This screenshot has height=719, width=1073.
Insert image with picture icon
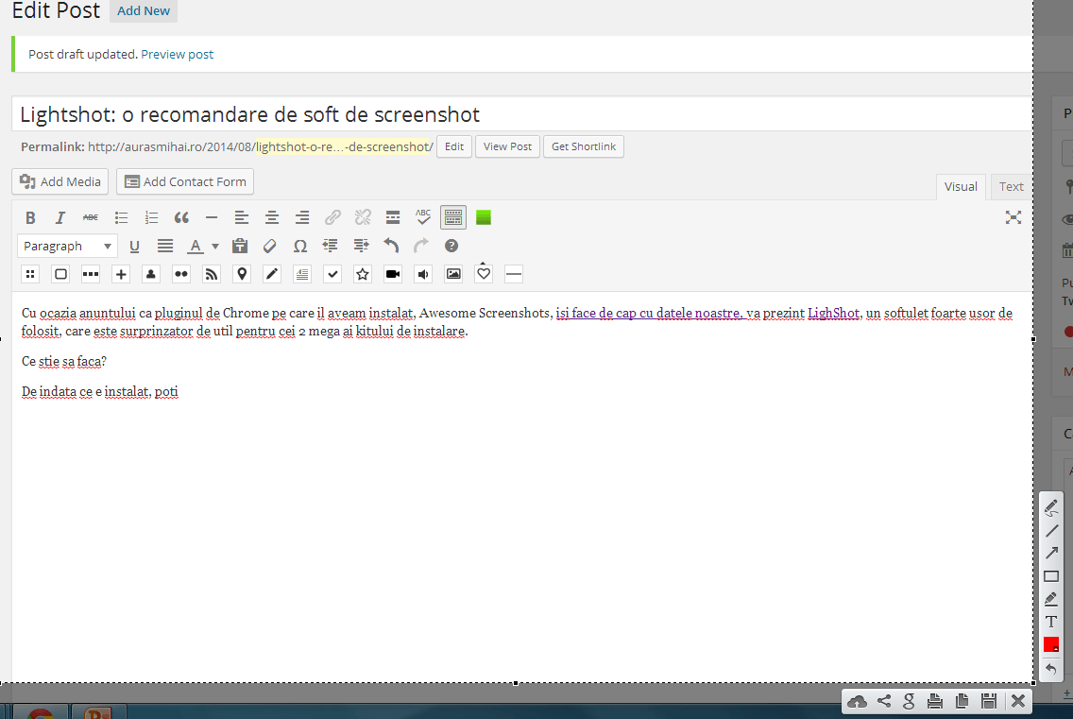(453, 274)
